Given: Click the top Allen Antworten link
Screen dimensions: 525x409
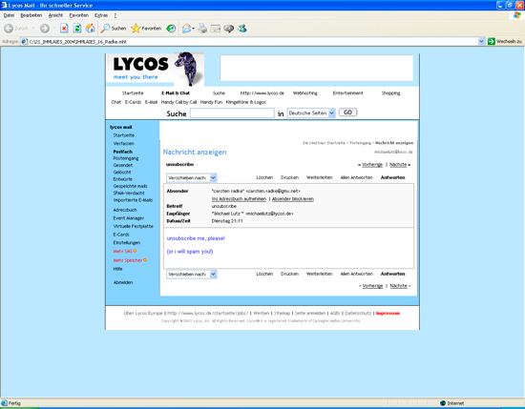Looking at the screenshot, I should [357, 177].
